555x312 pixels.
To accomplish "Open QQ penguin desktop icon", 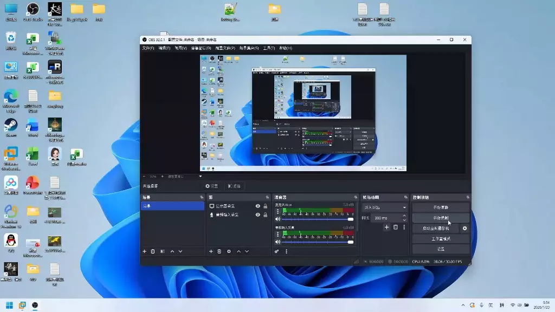I will (x=11, y=243).
